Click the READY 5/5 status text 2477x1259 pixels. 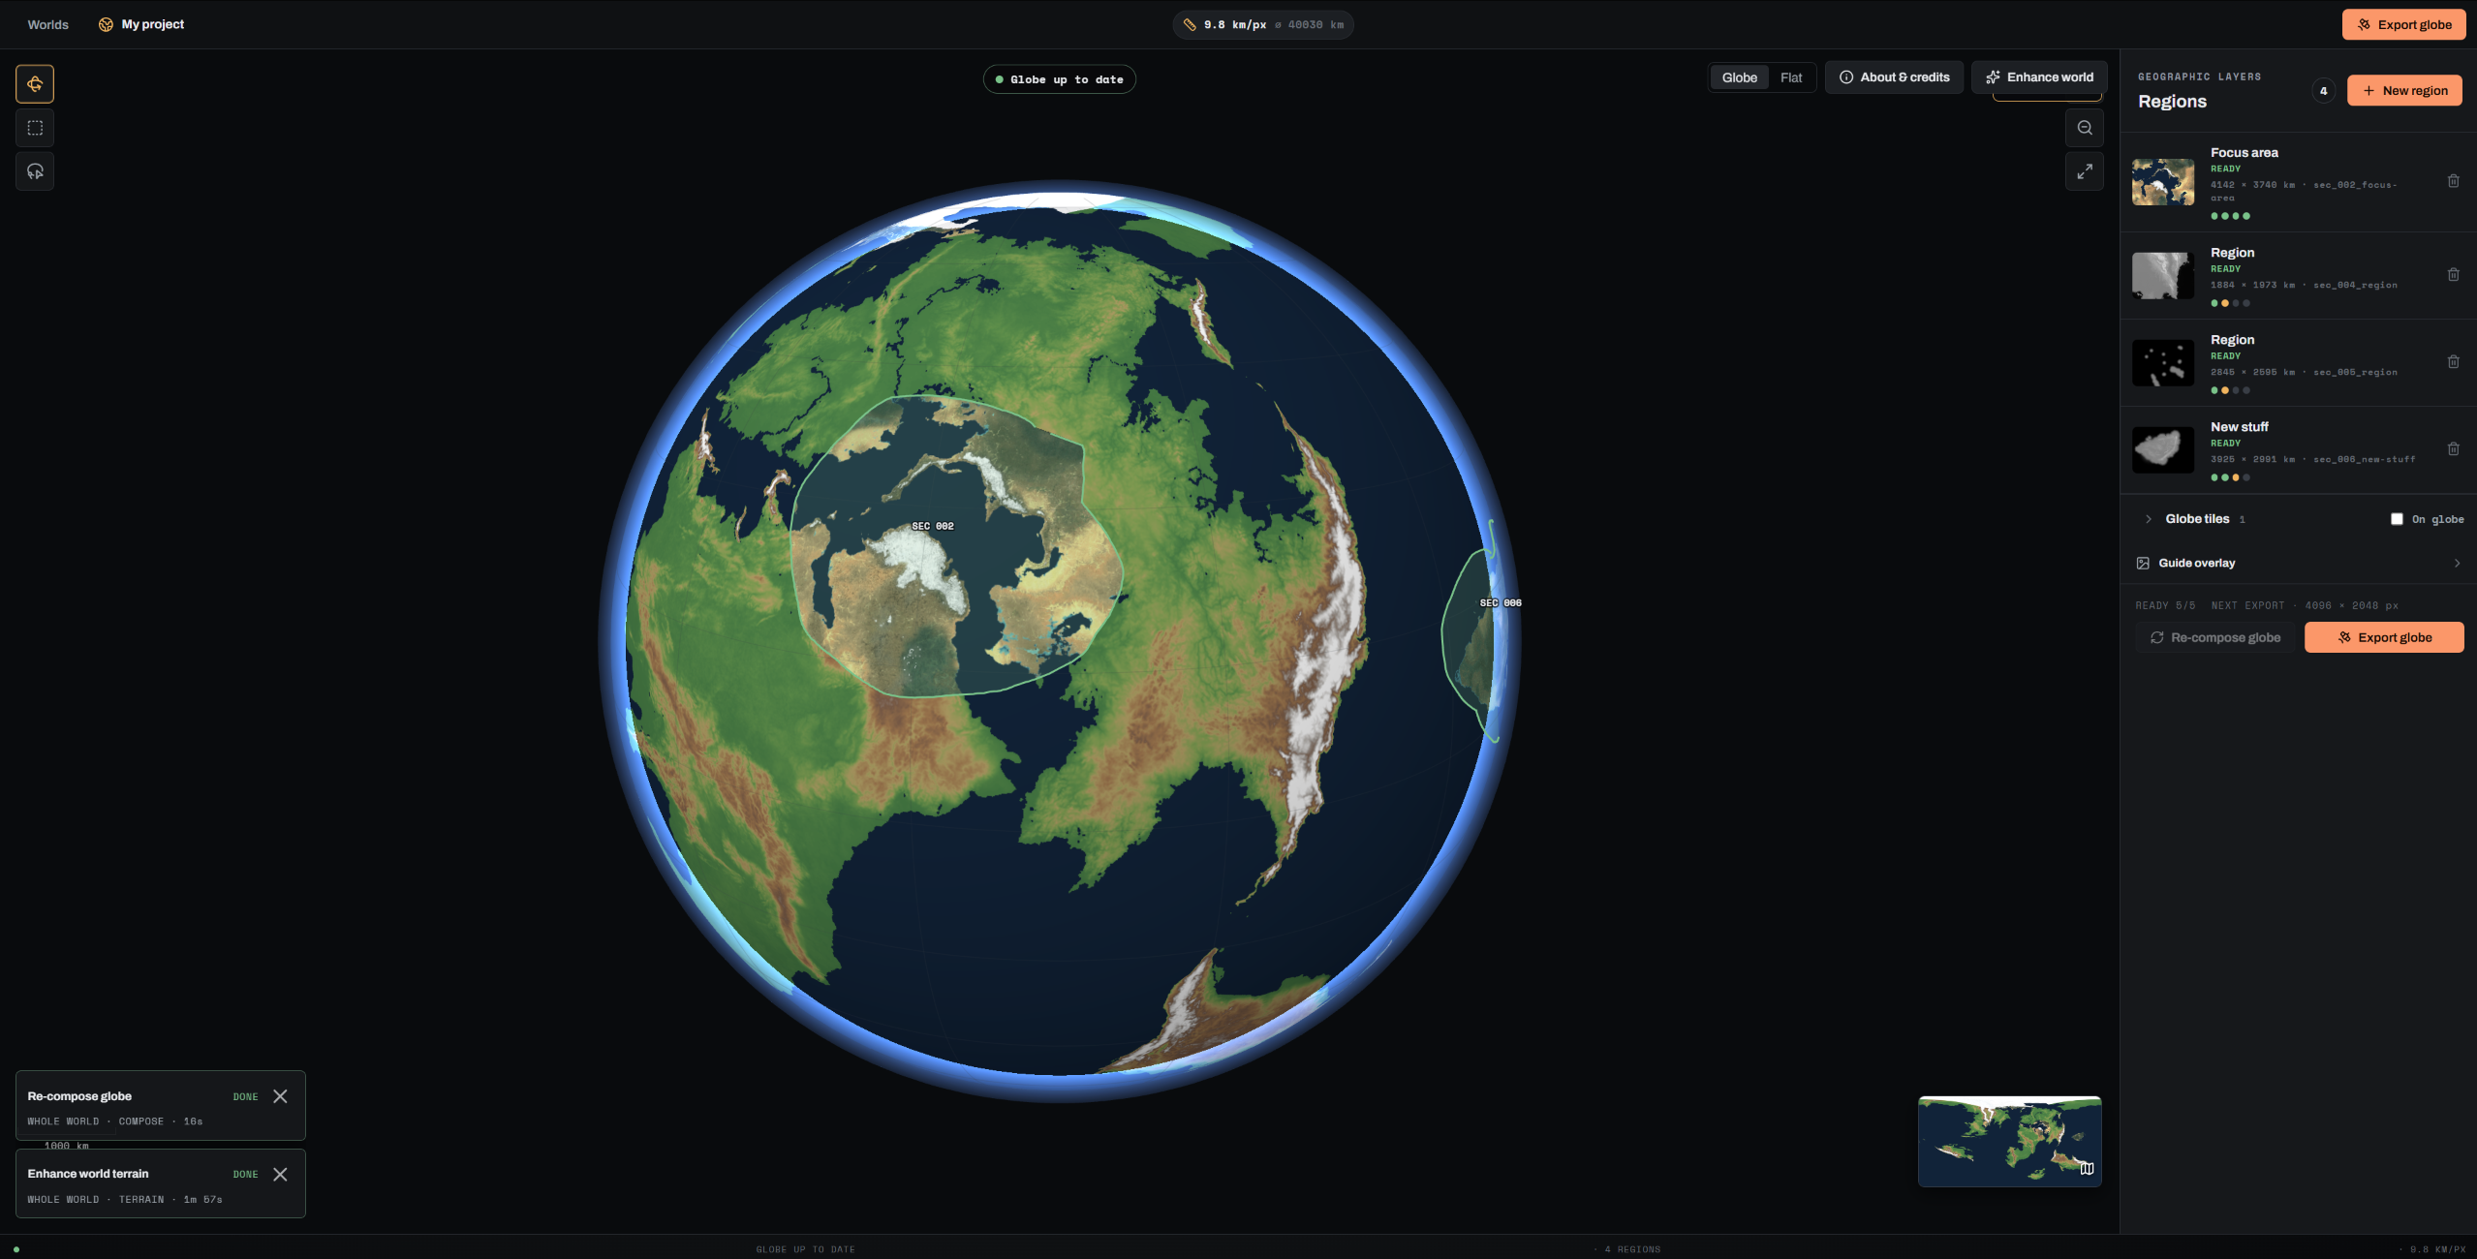click(2166, 605)
